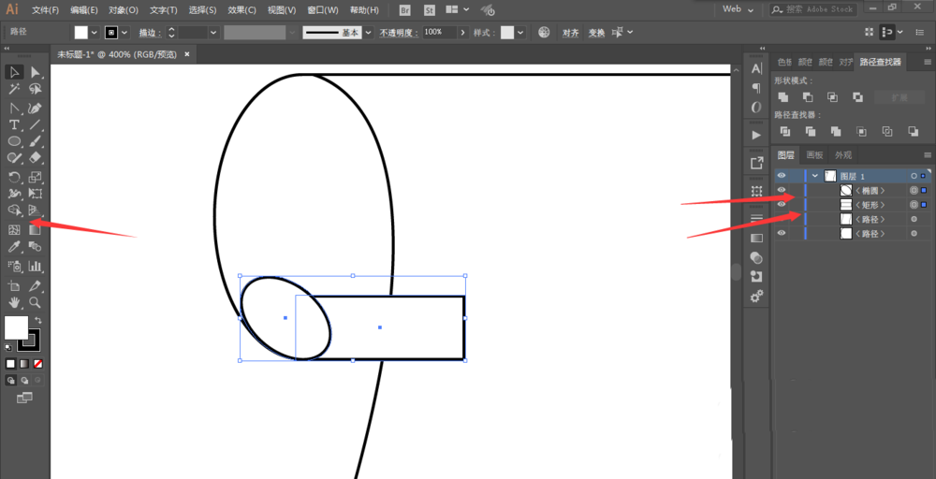Click the Minus Back pathfinder icon
The image size is (936, 479).
click(x=913, y=131)
